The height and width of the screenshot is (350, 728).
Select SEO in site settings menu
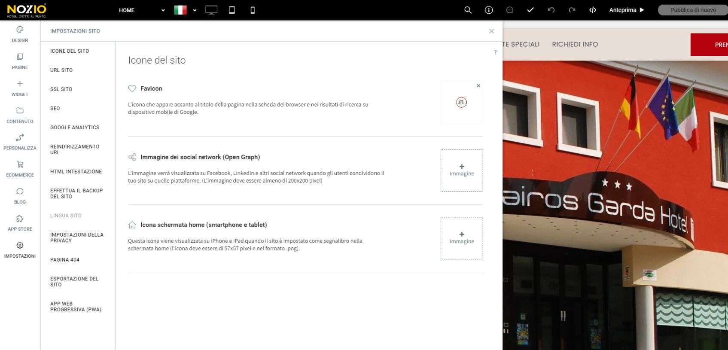coord(55,108)
